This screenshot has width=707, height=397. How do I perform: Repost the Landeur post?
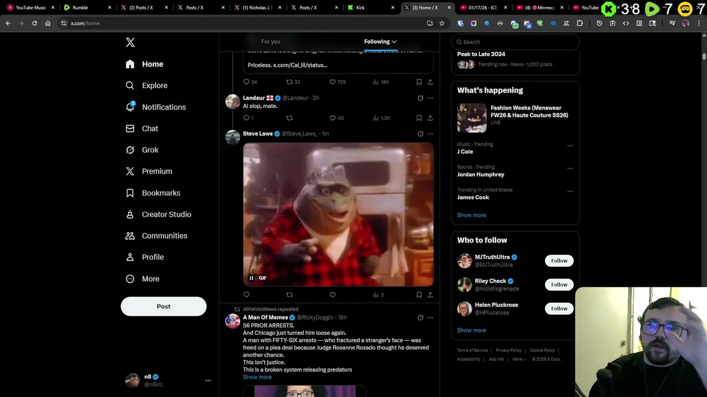(x=289, y=118)
